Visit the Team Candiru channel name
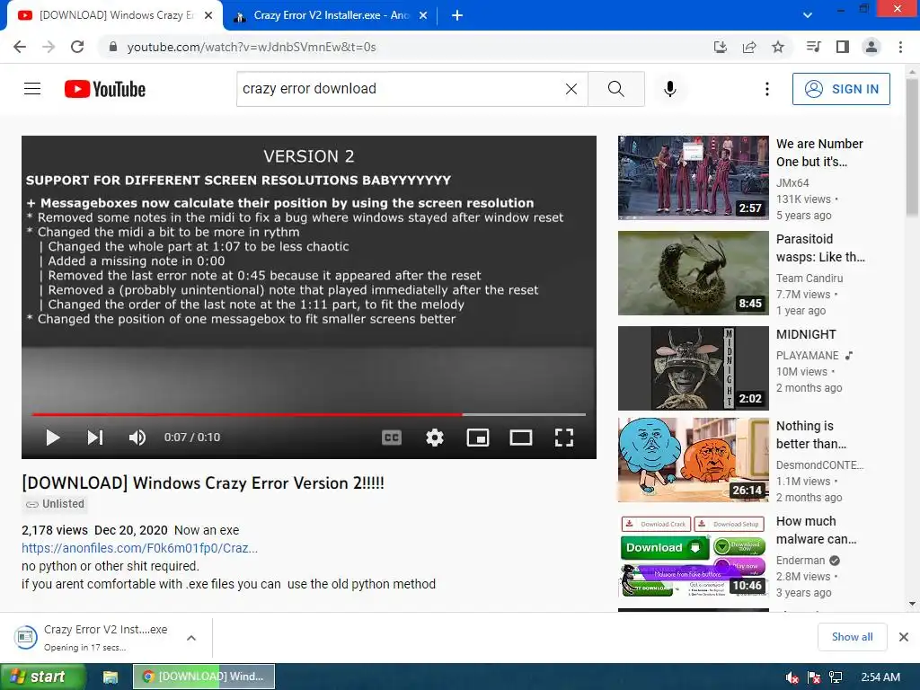 click(x=809, y=279)
